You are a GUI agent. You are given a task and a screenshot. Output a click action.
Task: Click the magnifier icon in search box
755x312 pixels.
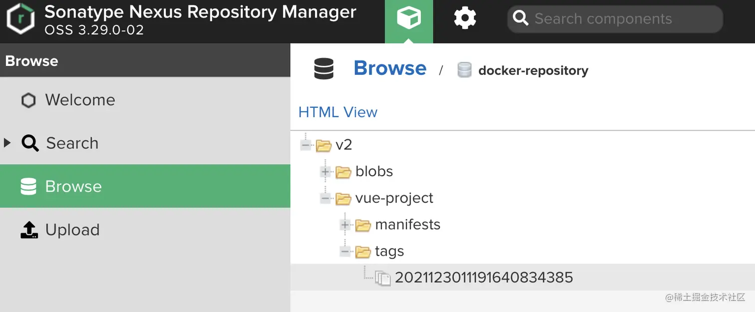click(521, 19)
